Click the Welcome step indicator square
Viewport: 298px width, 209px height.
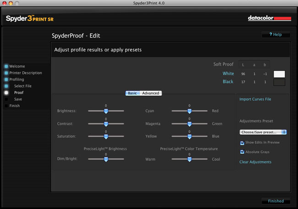click(6, 66)
